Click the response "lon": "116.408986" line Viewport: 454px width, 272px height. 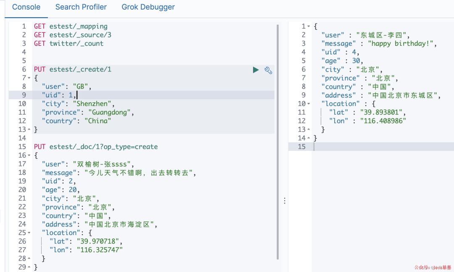click(368, 121)
